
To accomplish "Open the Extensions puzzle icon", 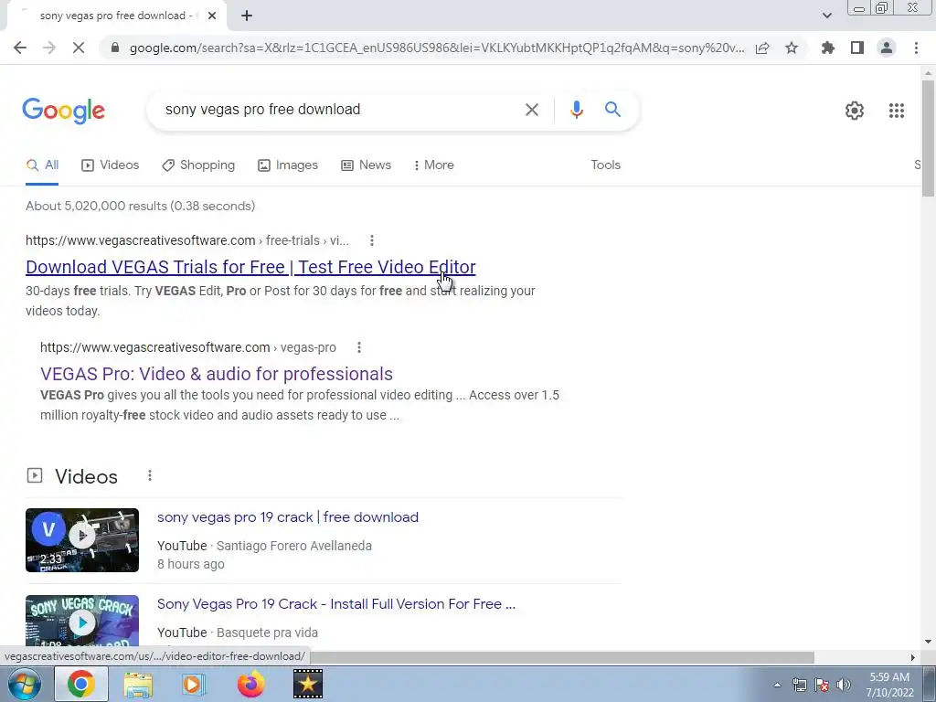I will coord(827,48).
